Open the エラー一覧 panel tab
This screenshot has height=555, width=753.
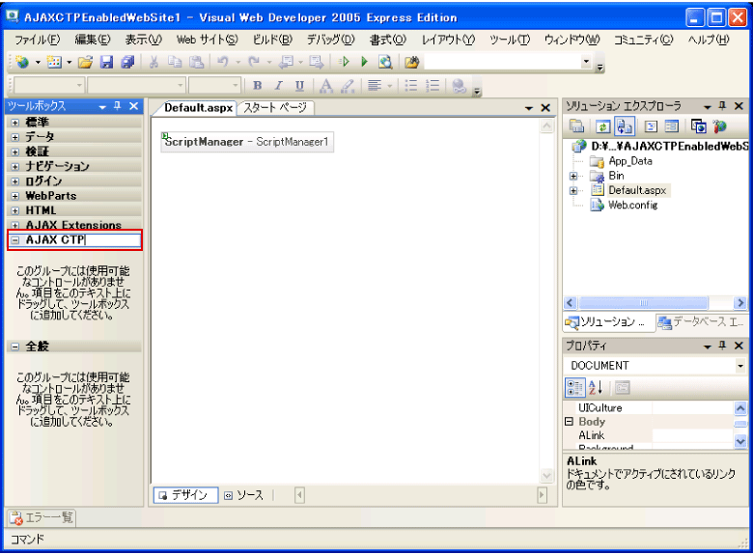(42, 517)
